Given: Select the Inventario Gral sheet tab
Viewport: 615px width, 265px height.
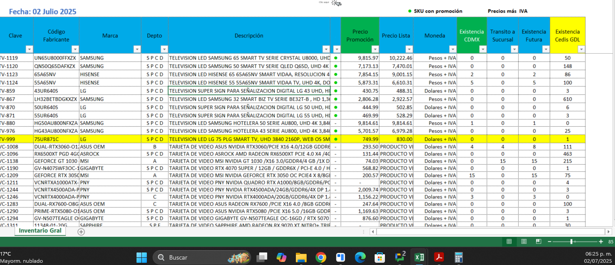Looking at the screenshot, I should coord(40,231).
